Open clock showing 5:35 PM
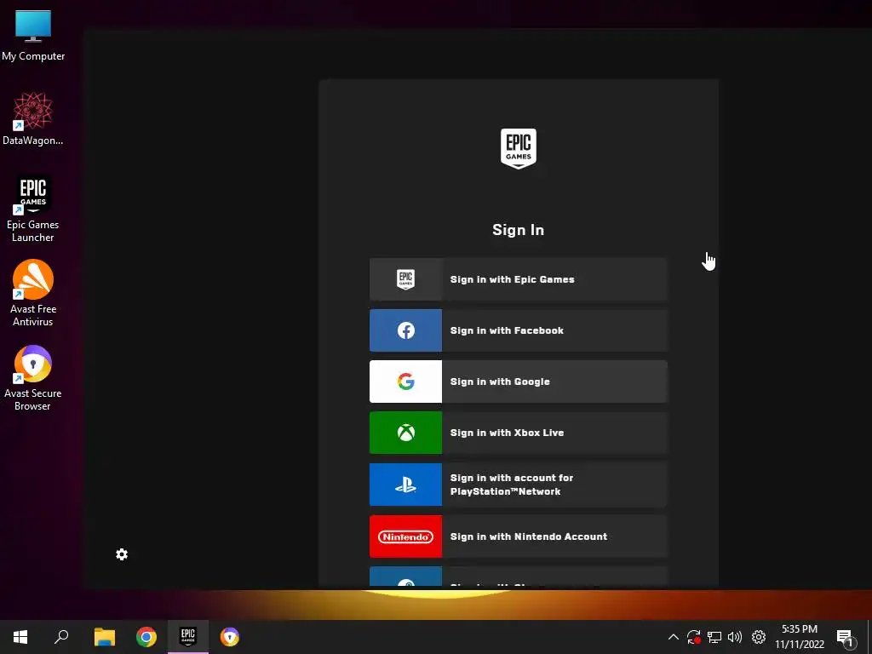This screenshot has height=654, width=872. pyautogui.click(x=800, y=637)
